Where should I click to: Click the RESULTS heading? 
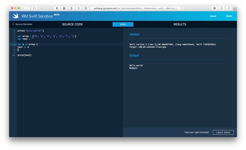click(180, 25)
